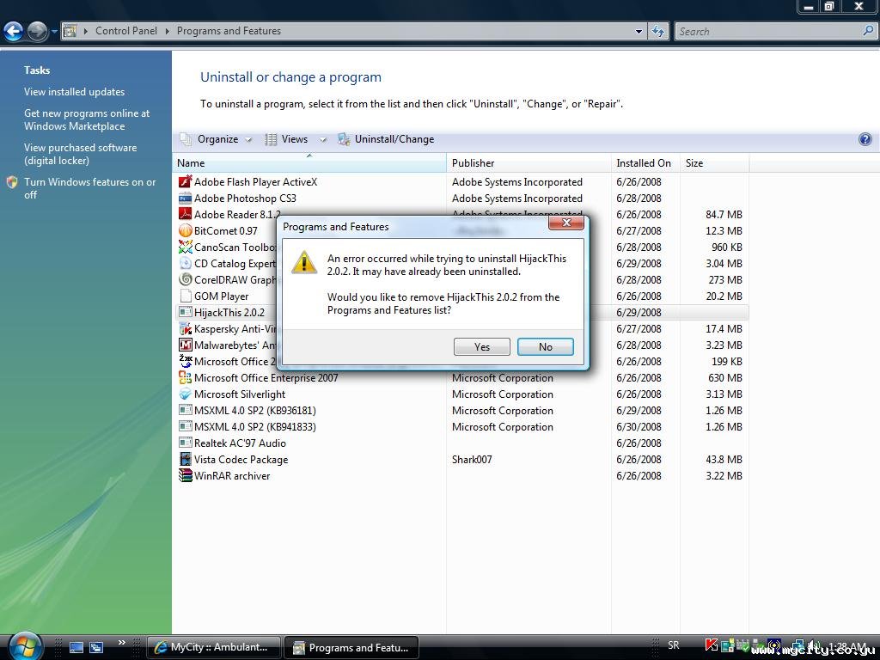The width and height of the screenshot is (880, 660).
Task: Click the Kaspersky Anti-Virus icon
Action: 186,329
